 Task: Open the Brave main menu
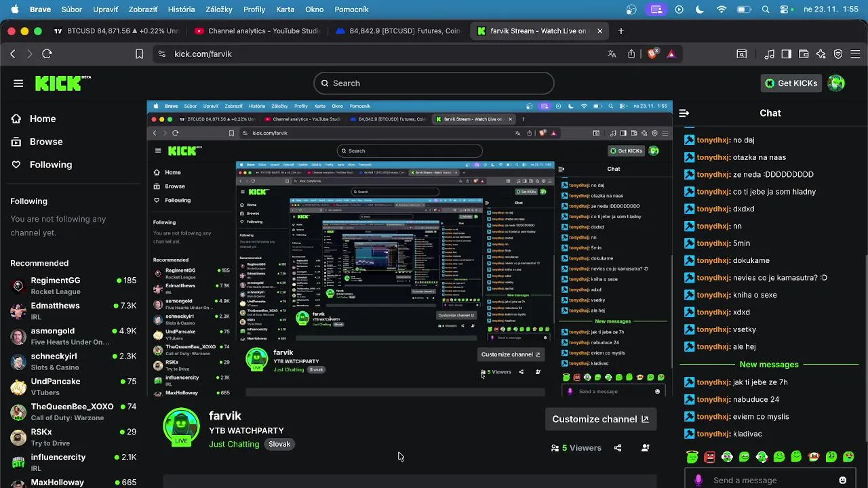coord(856,54)
